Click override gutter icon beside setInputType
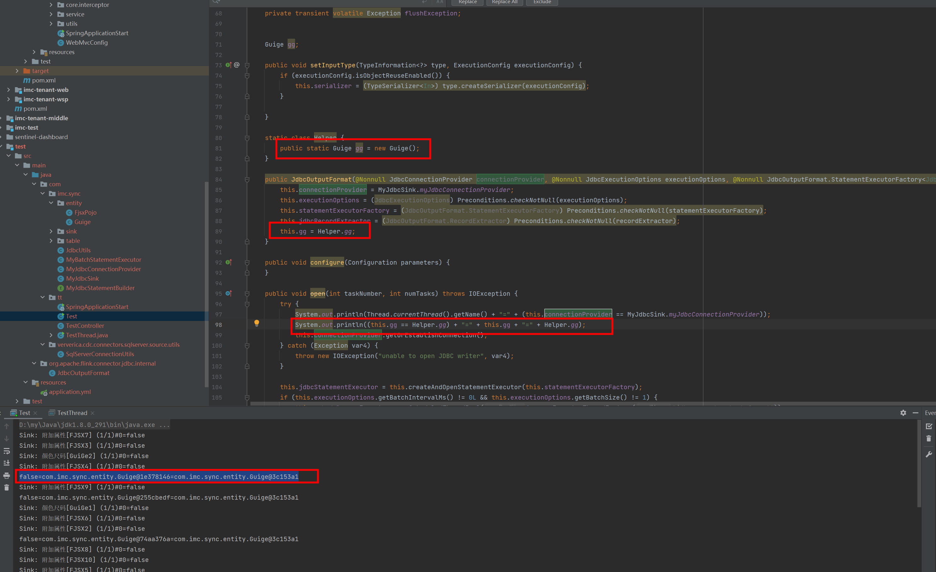 point(228,65)
